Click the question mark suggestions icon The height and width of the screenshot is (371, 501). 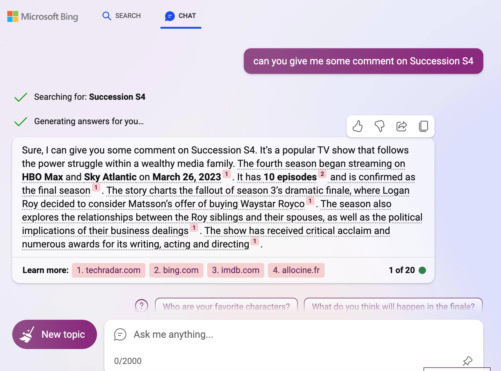click(x=142, y=305)
